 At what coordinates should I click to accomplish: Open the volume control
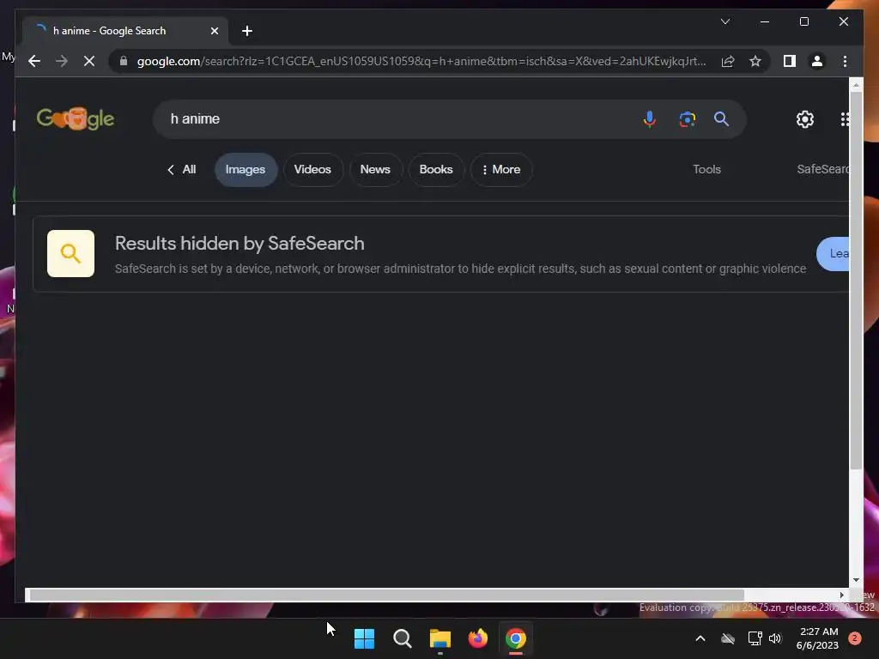[x=775, y=638]
